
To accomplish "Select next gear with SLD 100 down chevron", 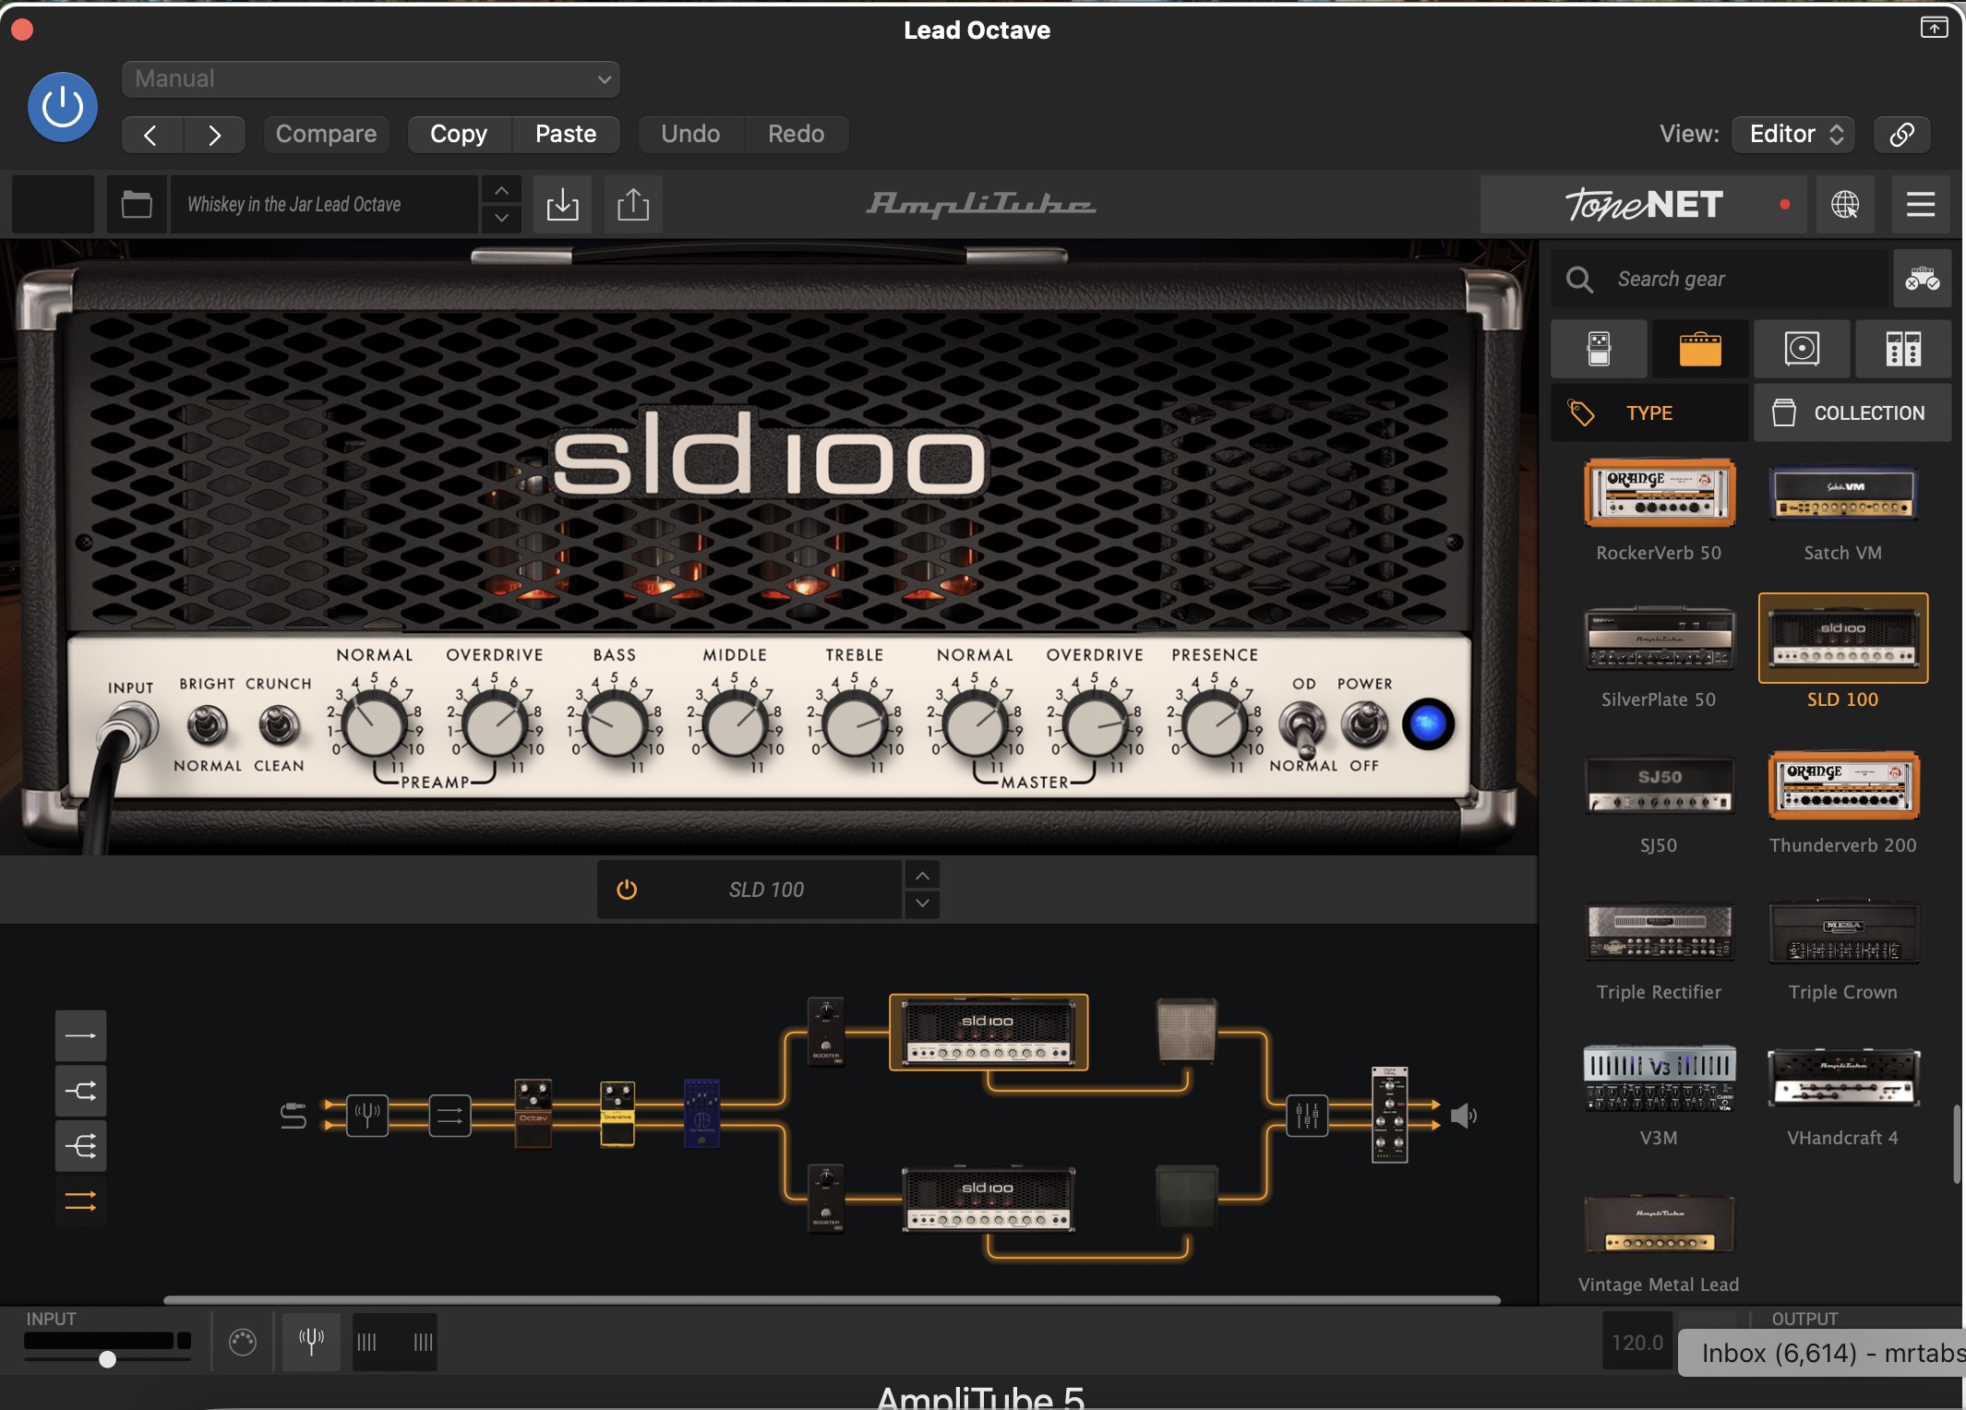I will coord(922,903).
